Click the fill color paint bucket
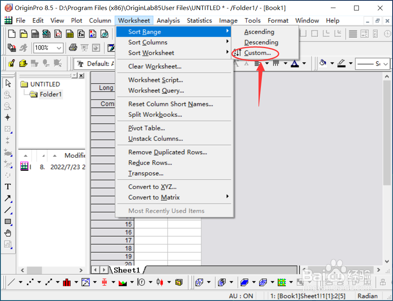Image resolution: width=393 pixels, height=301 pixels. click(323, 63)
